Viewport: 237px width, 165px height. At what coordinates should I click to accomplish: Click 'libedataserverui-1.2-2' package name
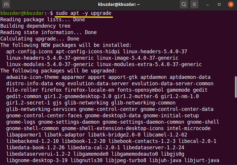tap(38, 154)
